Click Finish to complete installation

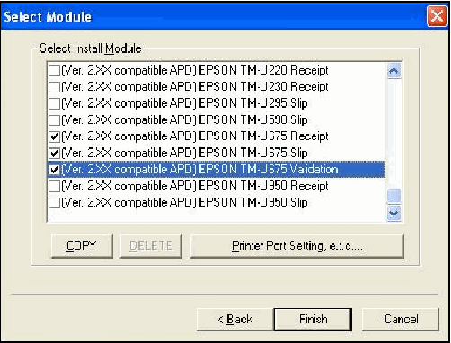point(313,320)
